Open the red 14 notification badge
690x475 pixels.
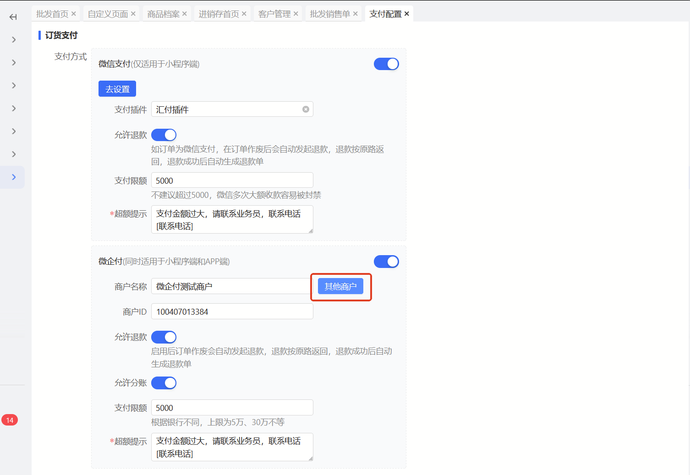coord(10,420)
